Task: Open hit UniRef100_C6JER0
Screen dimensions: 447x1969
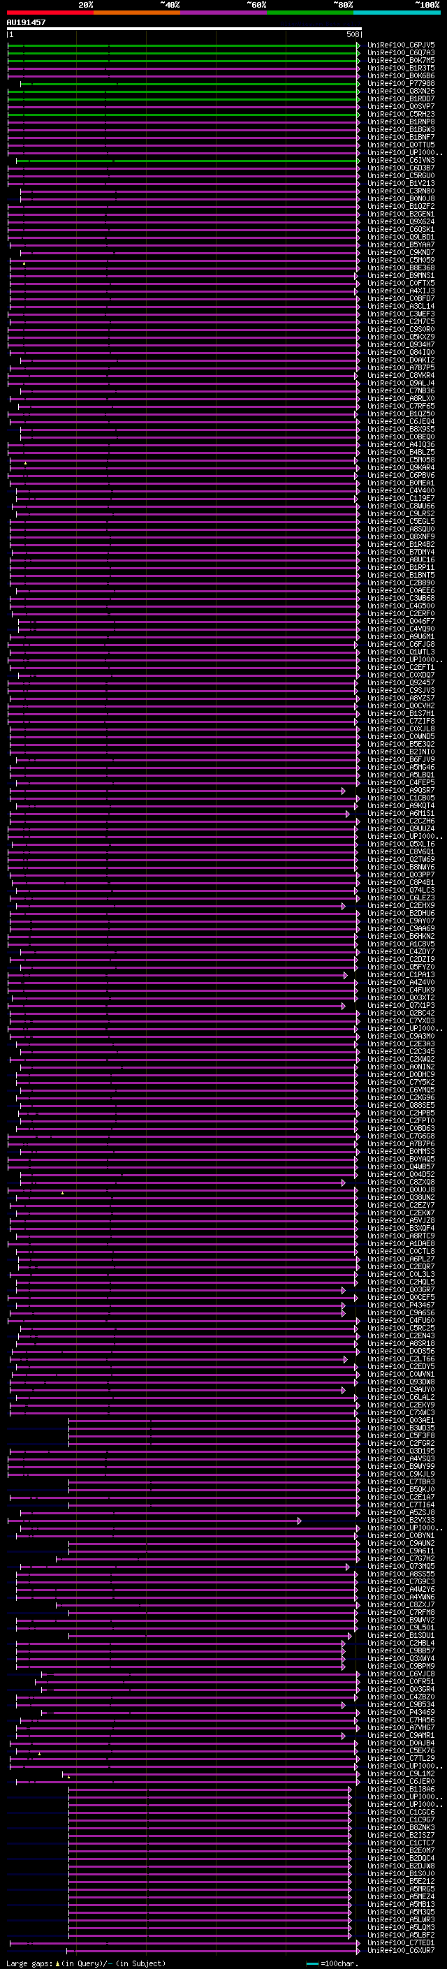Action: [x=401, y=1782]
